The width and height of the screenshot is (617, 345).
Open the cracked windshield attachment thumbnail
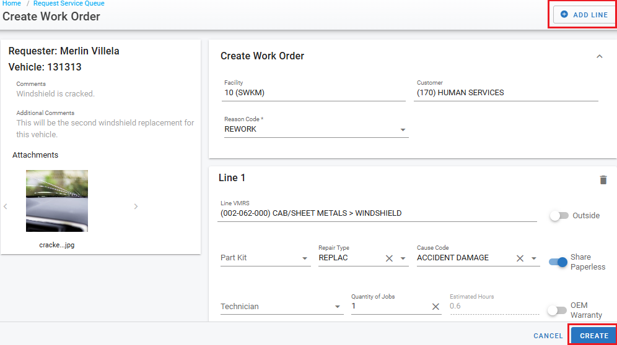57,201
